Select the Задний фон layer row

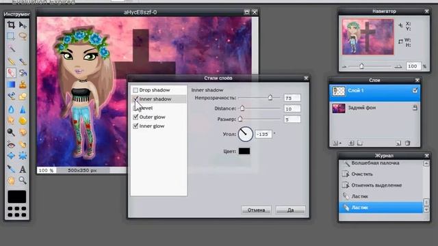click(374, 108)
